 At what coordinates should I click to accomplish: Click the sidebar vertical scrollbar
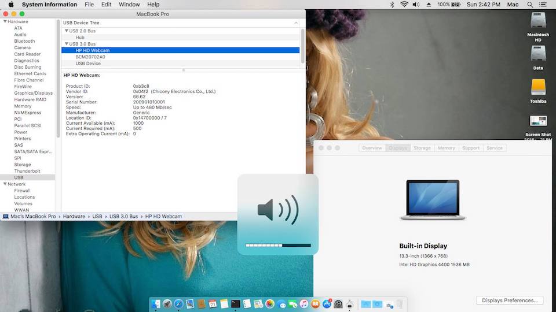tap(58, 80)
